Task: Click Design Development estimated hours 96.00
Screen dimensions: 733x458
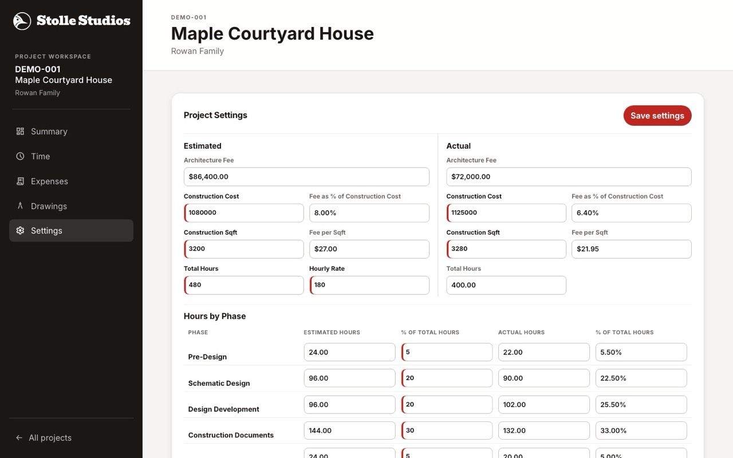Action: pyautogui.click(x=349, y=405)
